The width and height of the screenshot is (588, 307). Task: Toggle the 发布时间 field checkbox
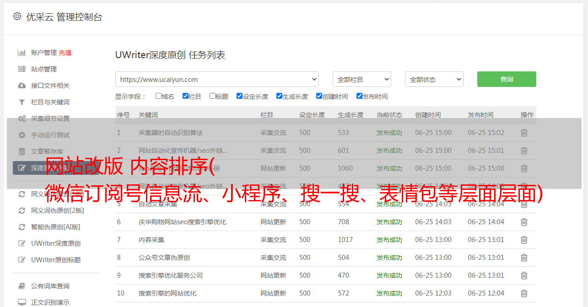click(x=359, y=96)
